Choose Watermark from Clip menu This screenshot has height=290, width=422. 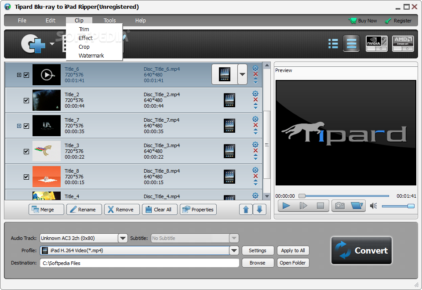(x=91, y=56)
